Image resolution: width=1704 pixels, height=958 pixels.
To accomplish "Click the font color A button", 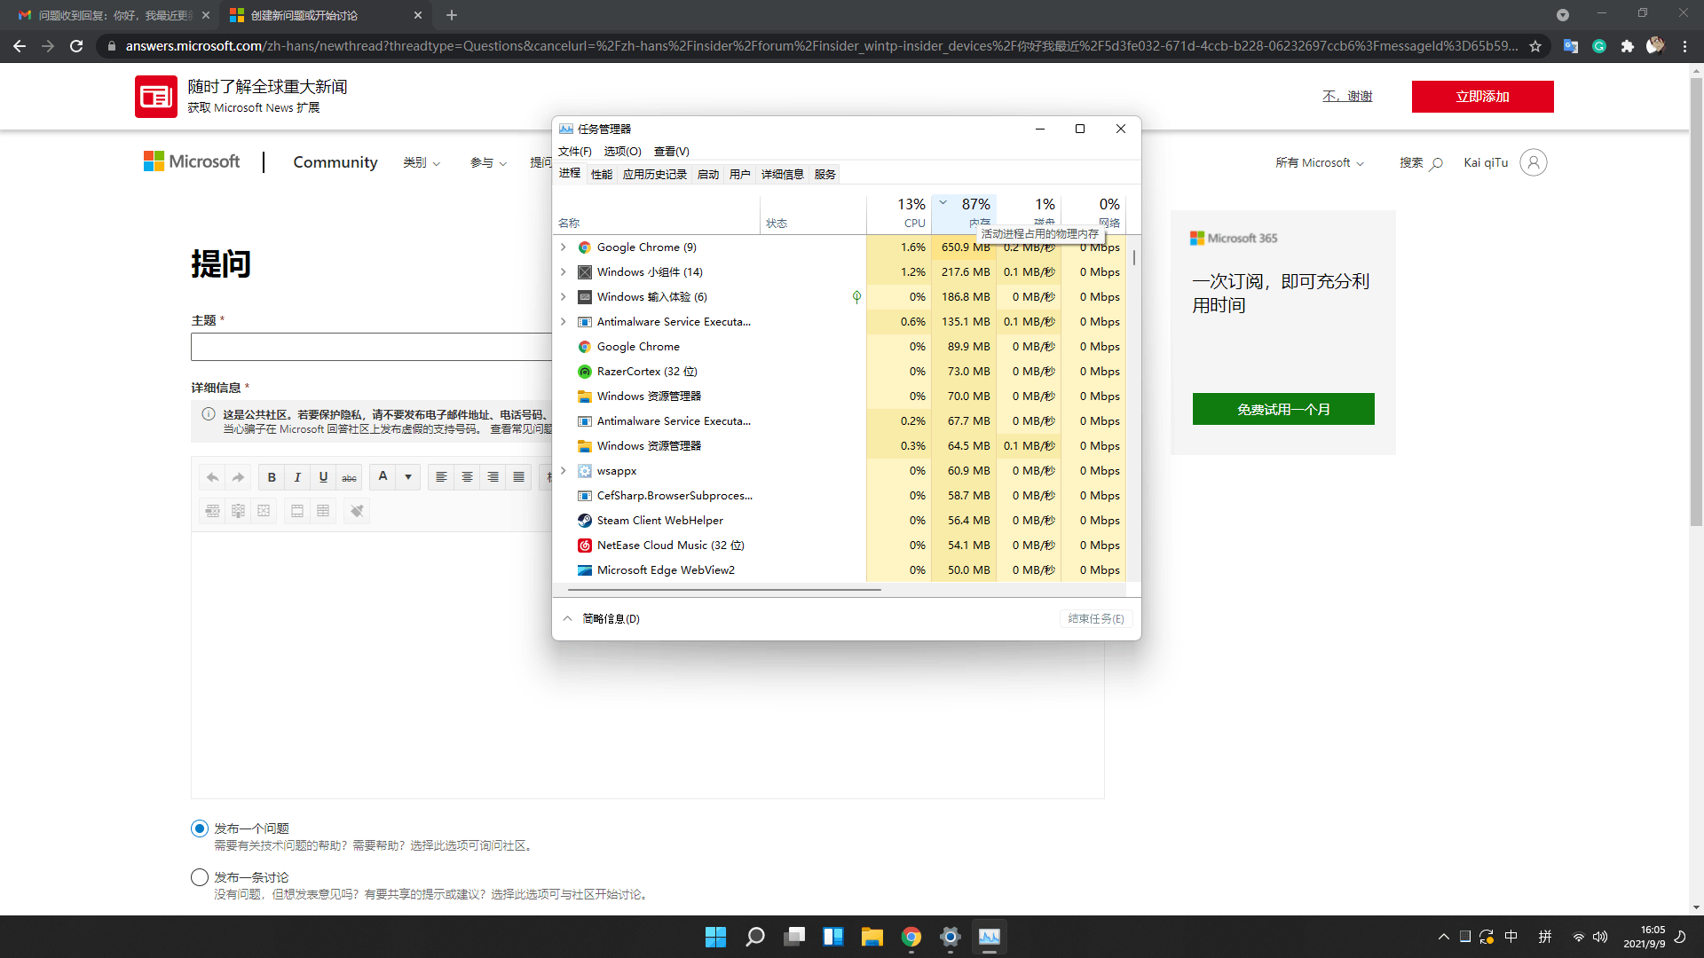I will coord(383,477).
